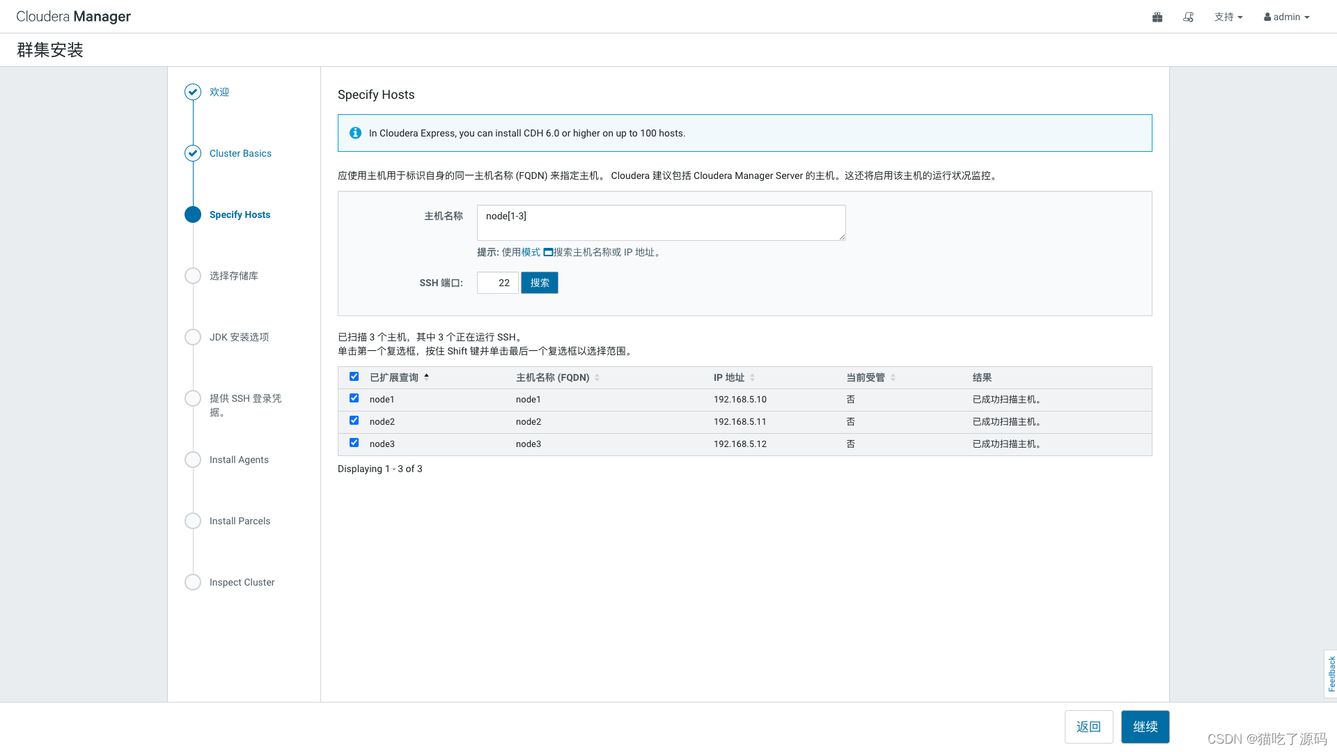1337x752 pixels.
Task: Toggle the node2 host checkbox
Action: click(354, 421)
